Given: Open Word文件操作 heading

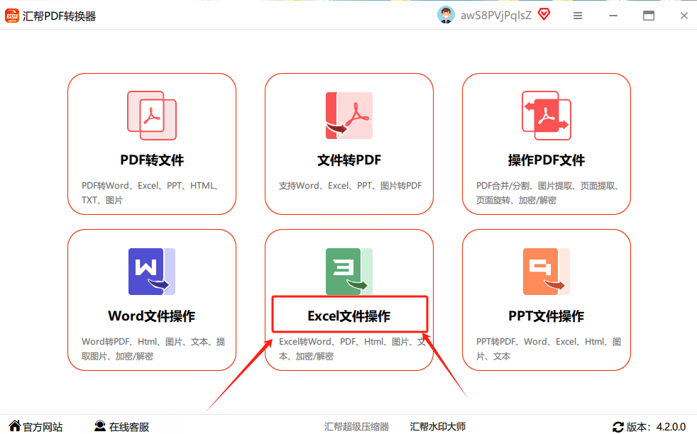Looking at the screenshot, I should click(152, 316).
